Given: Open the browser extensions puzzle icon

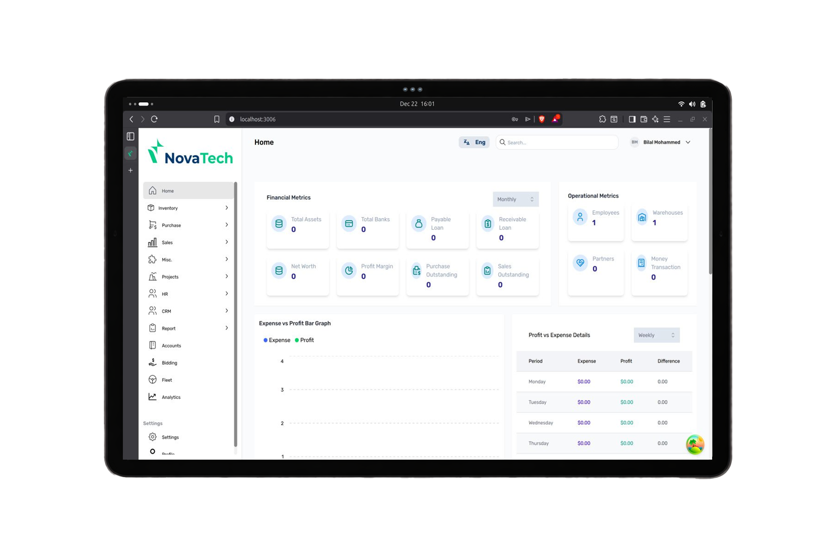Looking at the screenshot, I should [x=602, y=119].
